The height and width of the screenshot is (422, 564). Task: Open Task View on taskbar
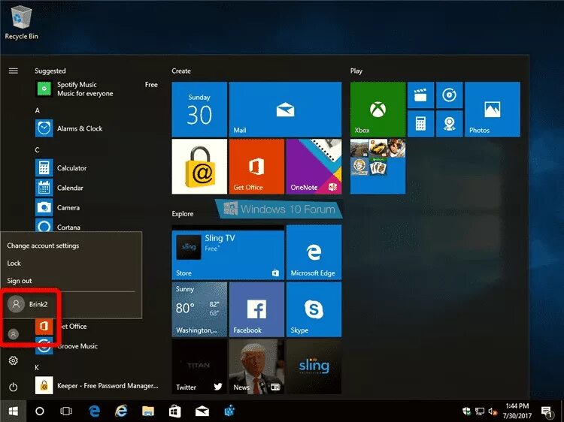pyautogui.click(x=66, y=411)
